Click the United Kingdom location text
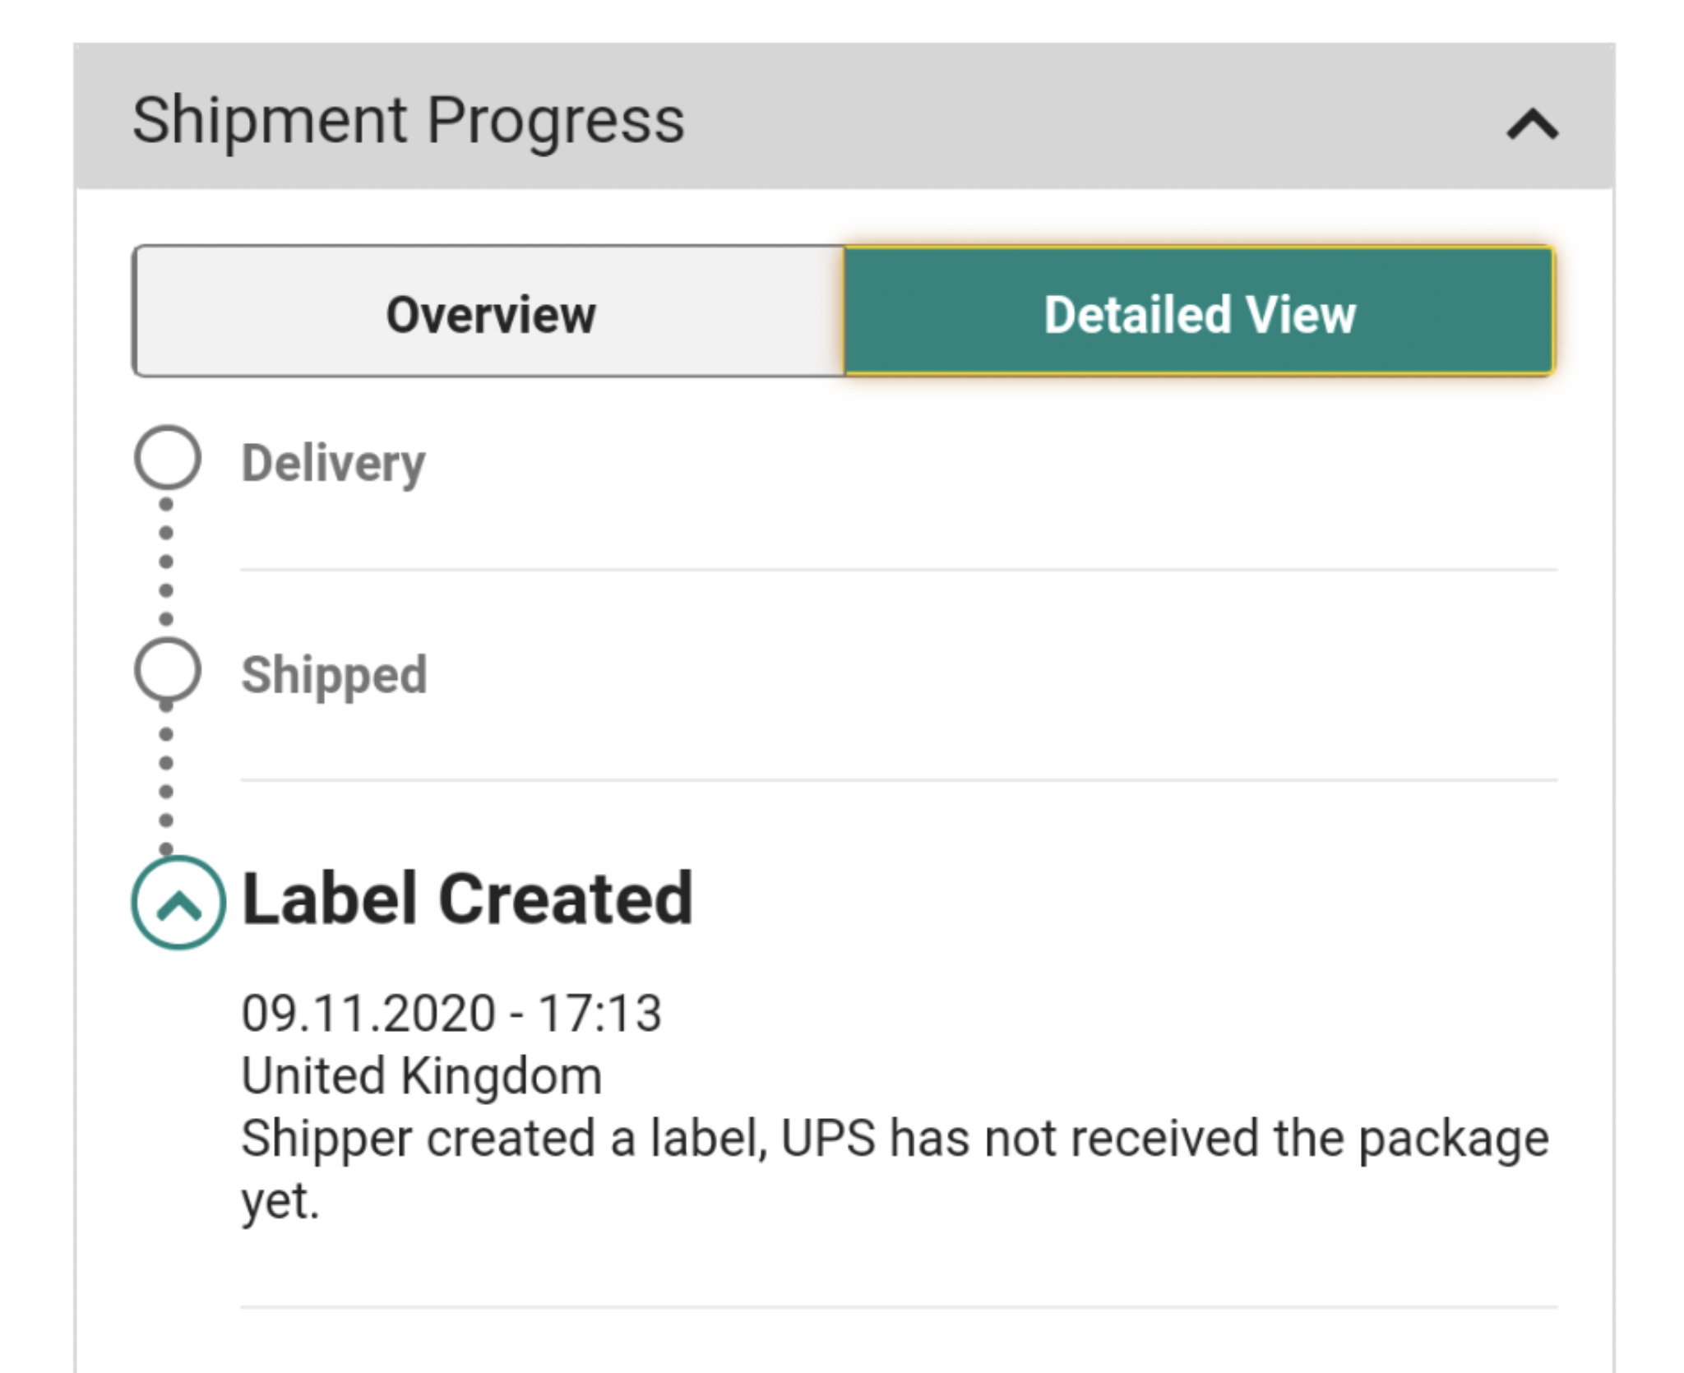Image resolution: width=1684 pixels, height=1373 pixels. (421, 1076)
